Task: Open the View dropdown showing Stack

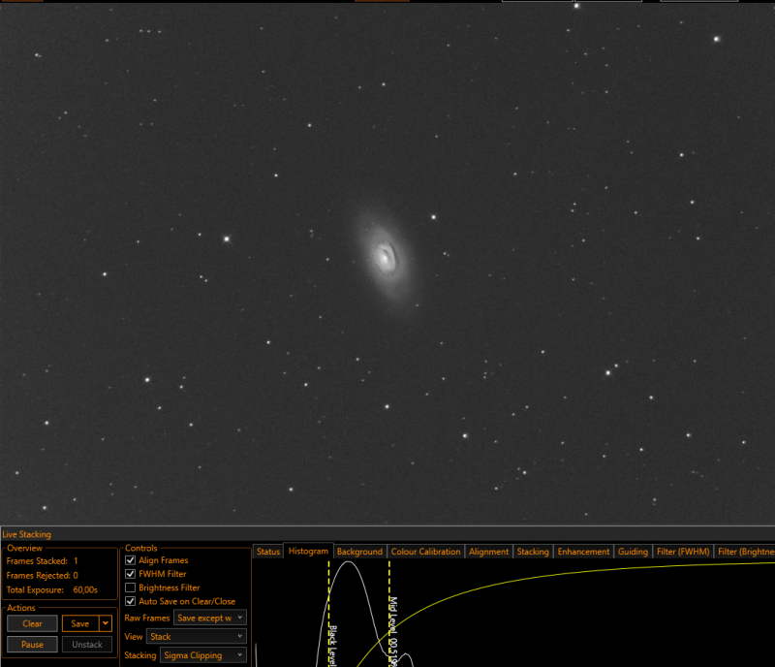Action: [197, 636]
